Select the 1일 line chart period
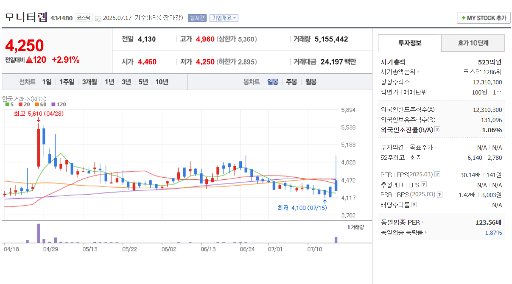This screenshot has width=512, height=284. tap(47, 82)
